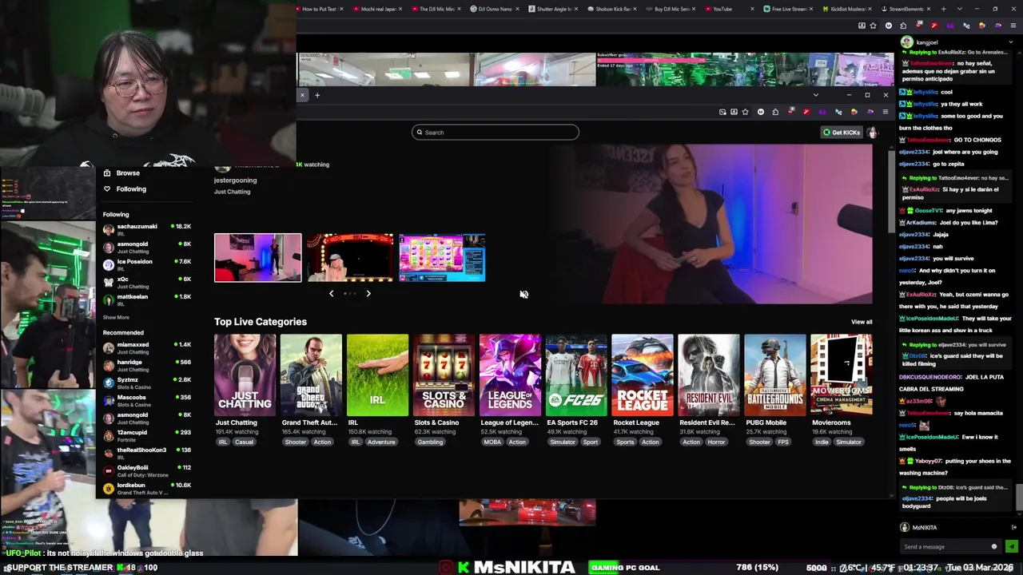Click the Kick page vertical scrollbar

pyautogui.click(x=892, y=192)
